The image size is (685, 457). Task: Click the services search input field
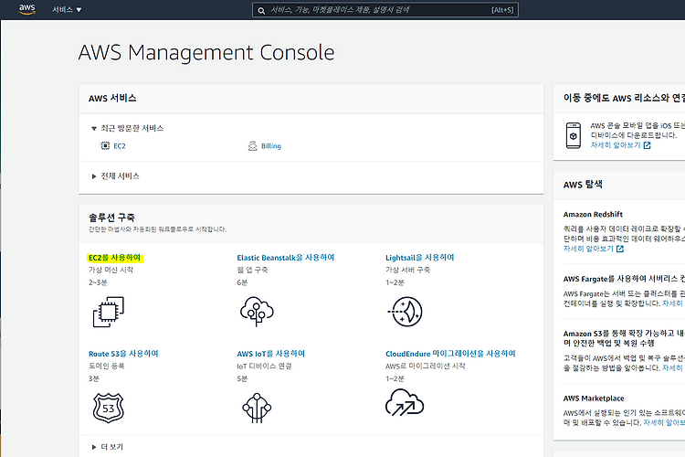[385, 10]
